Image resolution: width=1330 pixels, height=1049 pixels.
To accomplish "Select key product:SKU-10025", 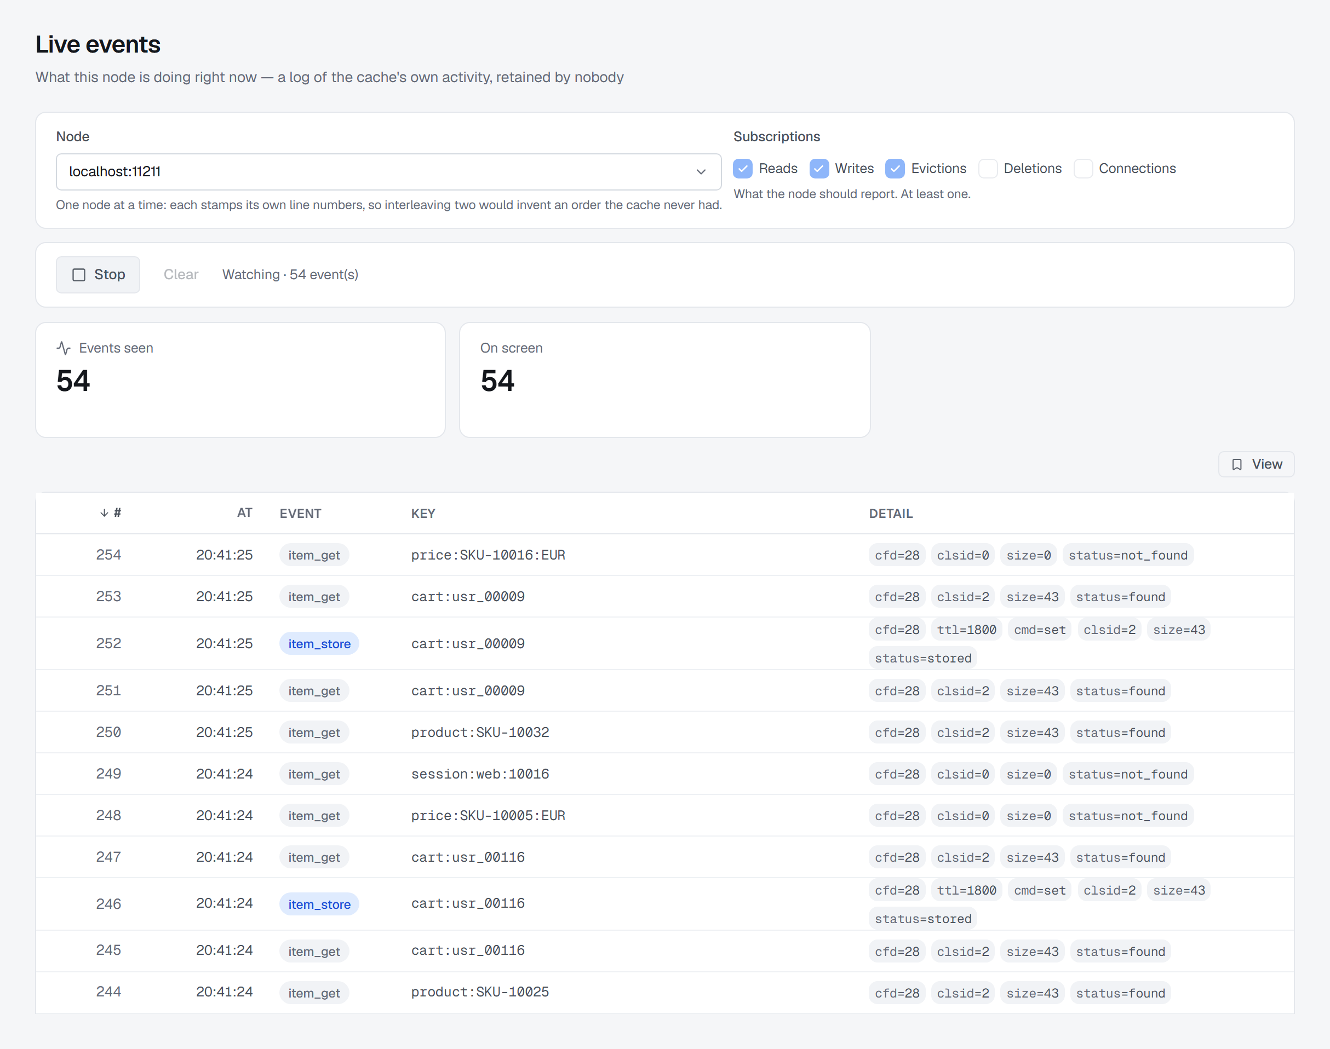I will coord(480,992).
